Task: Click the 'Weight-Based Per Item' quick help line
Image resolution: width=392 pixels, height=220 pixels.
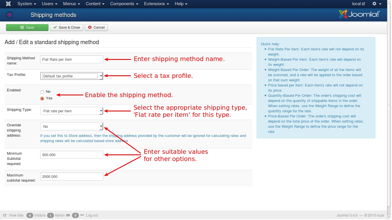Action: coord(315,62)
